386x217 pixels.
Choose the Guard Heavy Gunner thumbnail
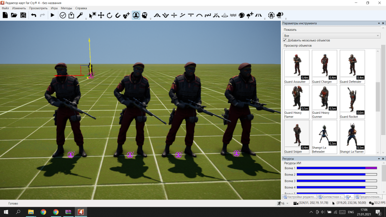click(x=324, y=102)
